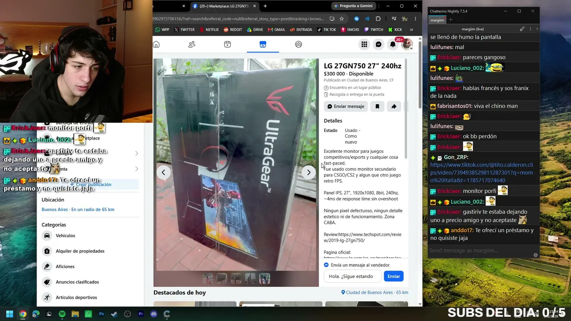Open Artículos deportivos category
The image size is (571, 321).
tap(90, 297)
